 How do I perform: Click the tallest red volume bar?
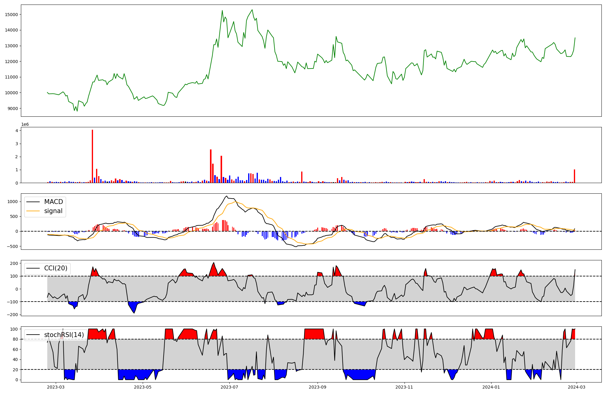point(92,156)
